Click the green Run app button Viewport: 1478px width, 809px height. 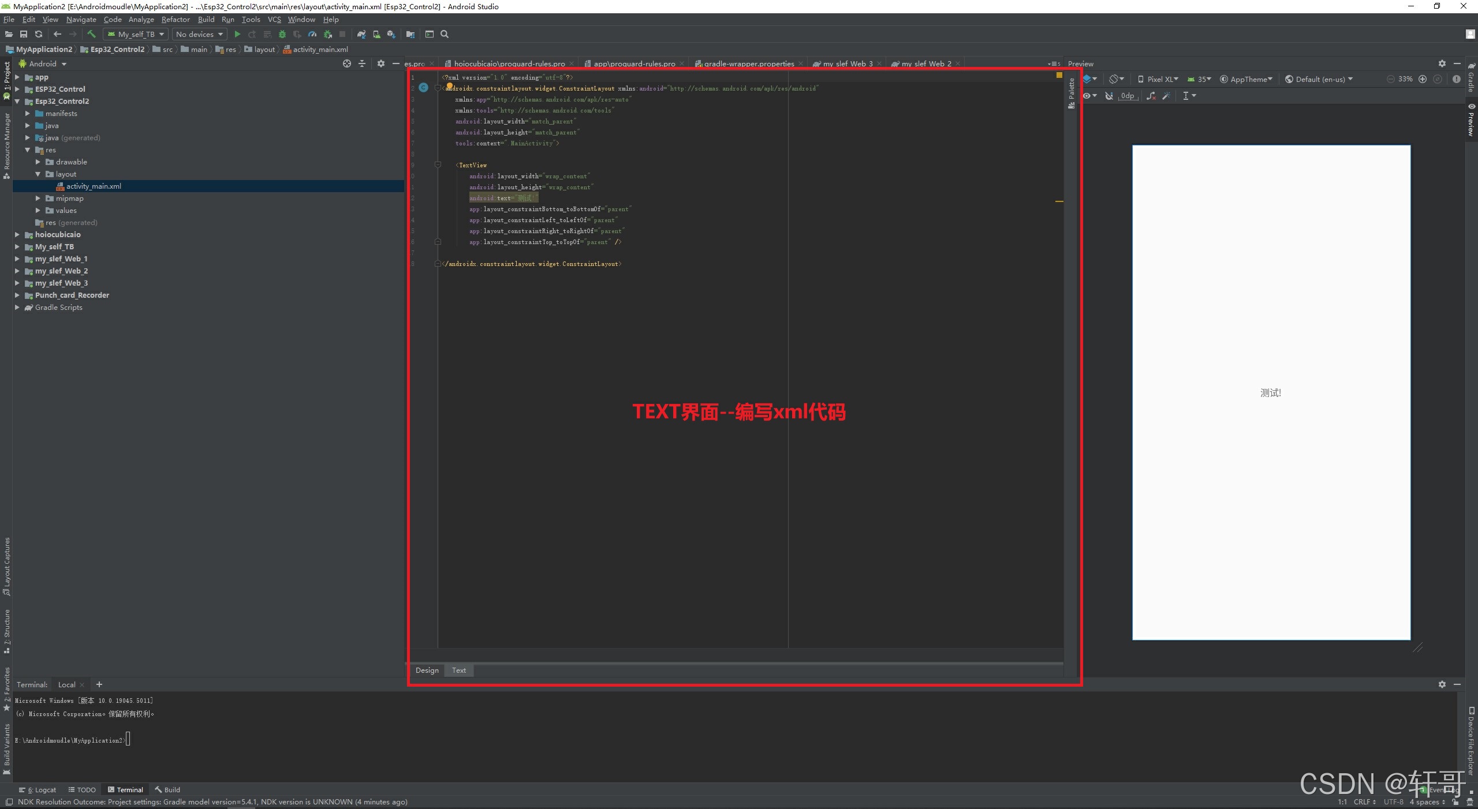[x=237, y=34]
